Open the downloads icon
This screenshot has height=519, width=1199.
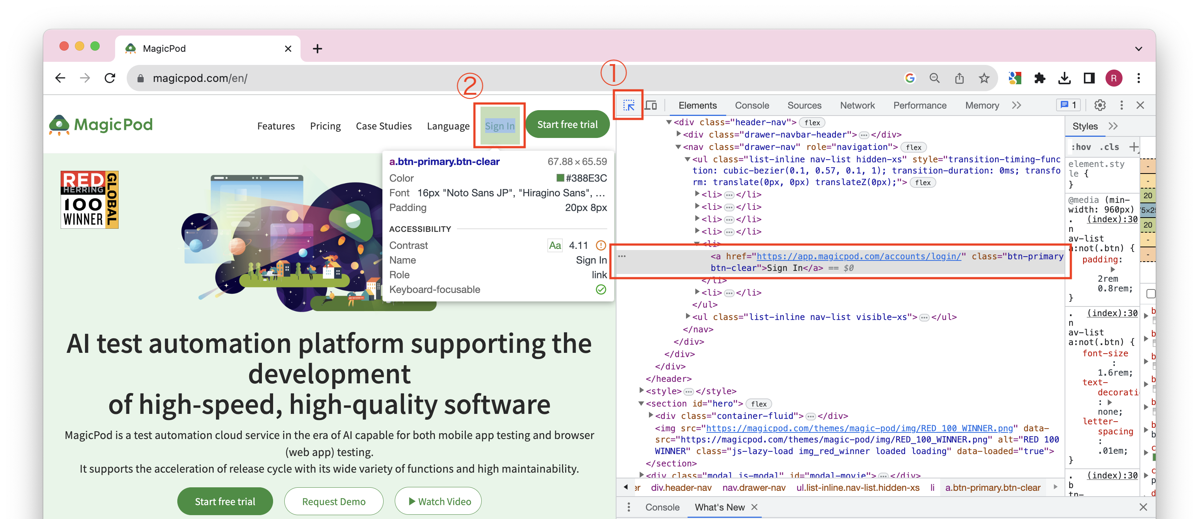point(1065,78)
